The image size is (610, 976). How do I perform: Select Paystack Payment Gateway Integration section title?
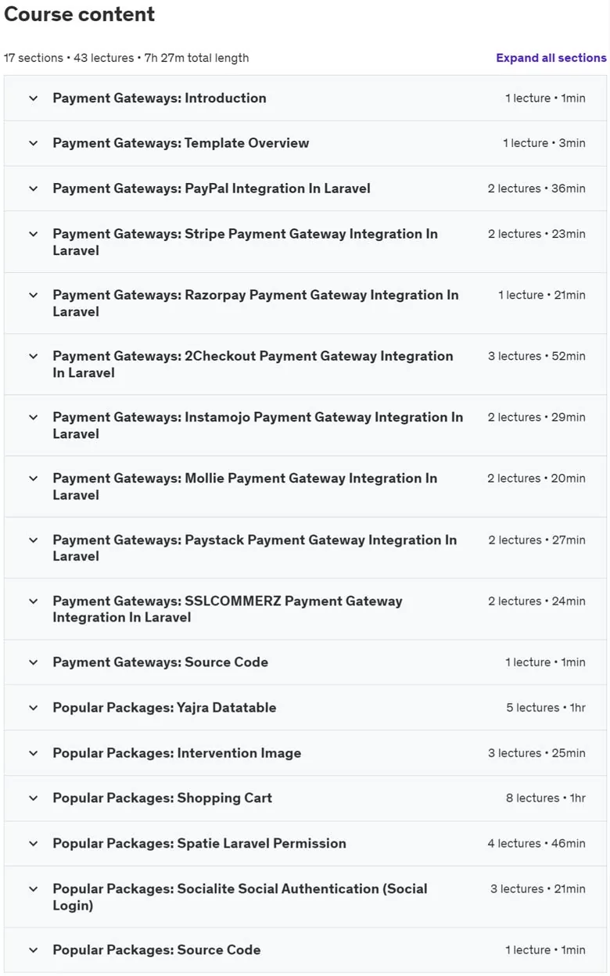254,547
